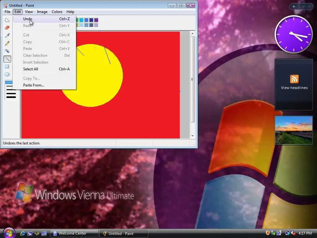Click the 4:17 PM taskbar clock
The width and height of the screenshot is (317, 238).
point(305,233)
